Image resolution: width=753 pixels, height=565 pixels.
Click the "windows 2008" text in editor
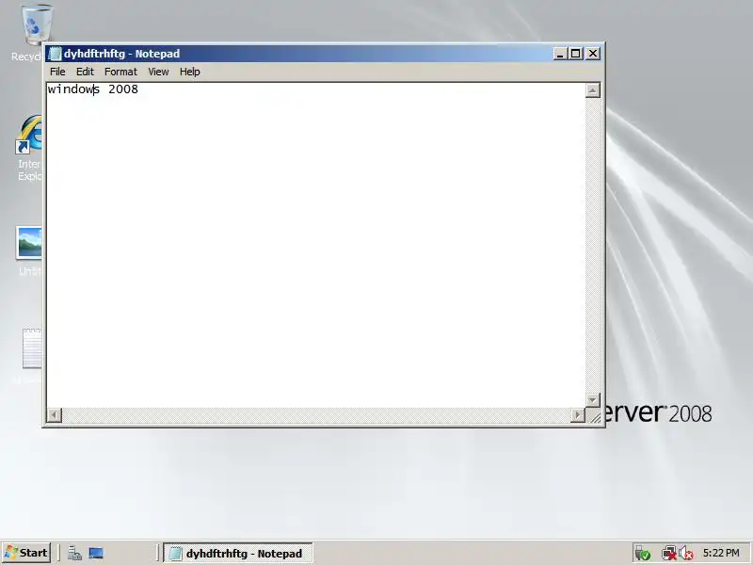pyautogui.click(x=92, y=89)
